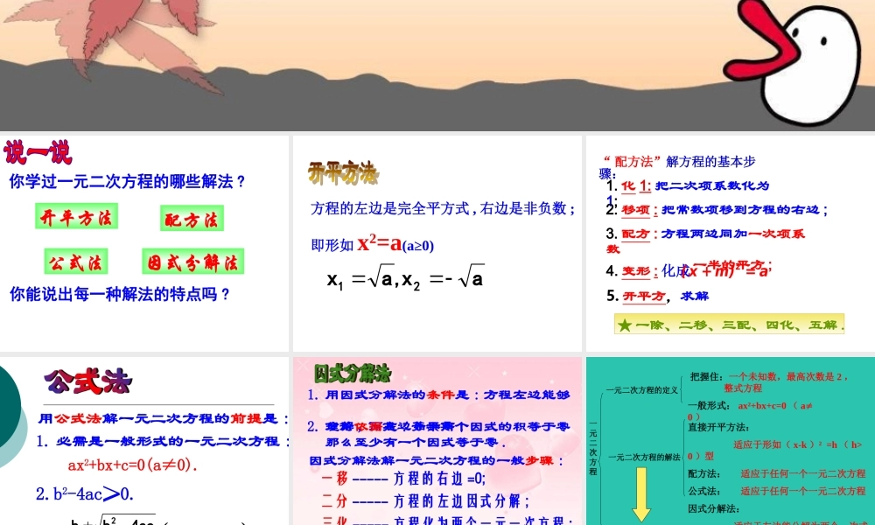Open the 公式法 slide thumbnail
The width and height of the screenshot is (875, 525).
point(144,441)
